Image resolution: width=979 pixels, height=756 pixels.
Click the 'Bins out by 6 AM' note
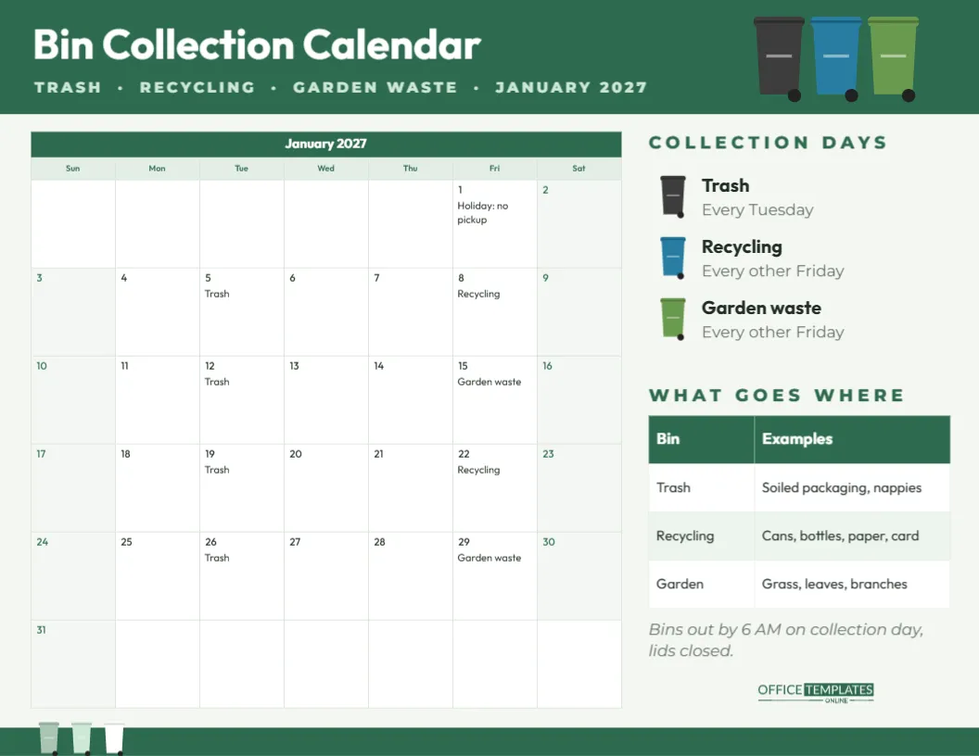tap(786, 640)
